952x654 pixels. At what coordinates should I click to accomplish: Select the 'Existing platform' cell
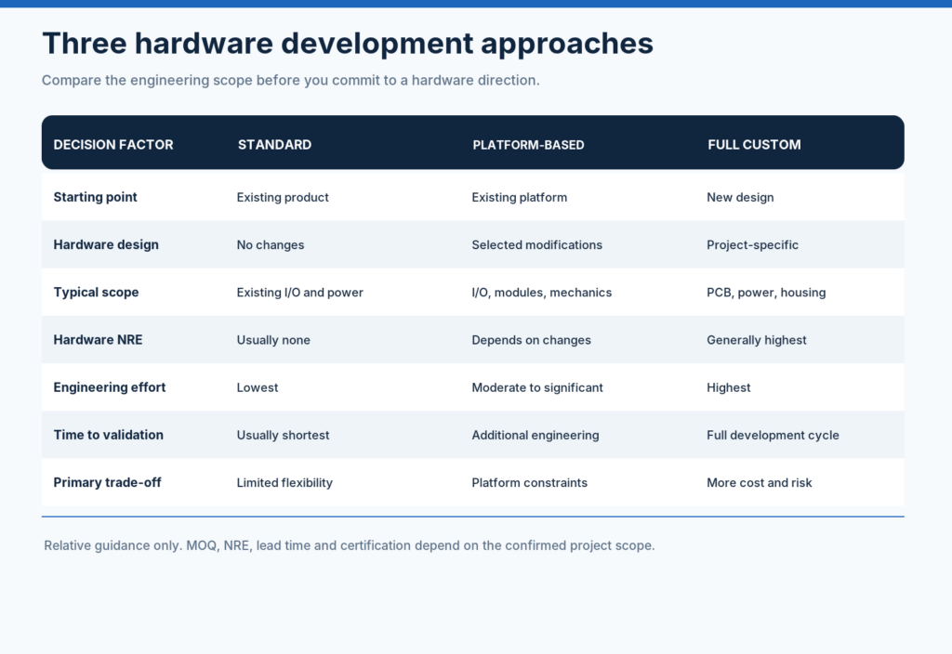point(519,197)
